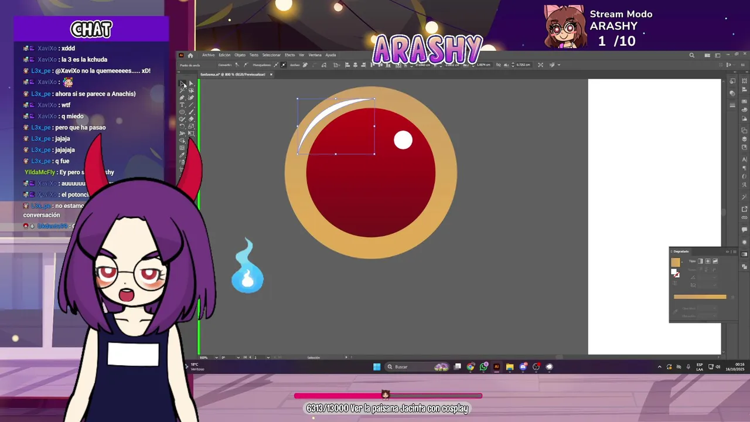Select the Type tool
This screenshot has width=750, height=422.
[x=182, y=104]
